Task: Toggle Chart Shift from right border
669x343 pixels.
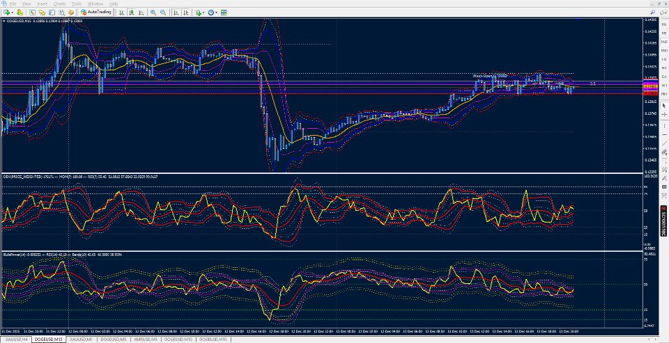Action: (x=186, y=13)
